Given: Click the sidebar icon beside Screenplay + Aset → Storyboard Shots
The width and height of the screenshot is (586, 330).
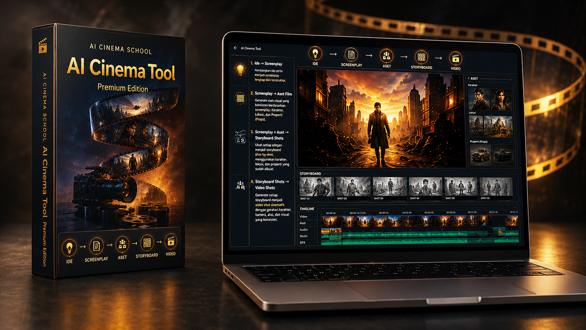Looking at the screenshot, I should pos(240,137).
